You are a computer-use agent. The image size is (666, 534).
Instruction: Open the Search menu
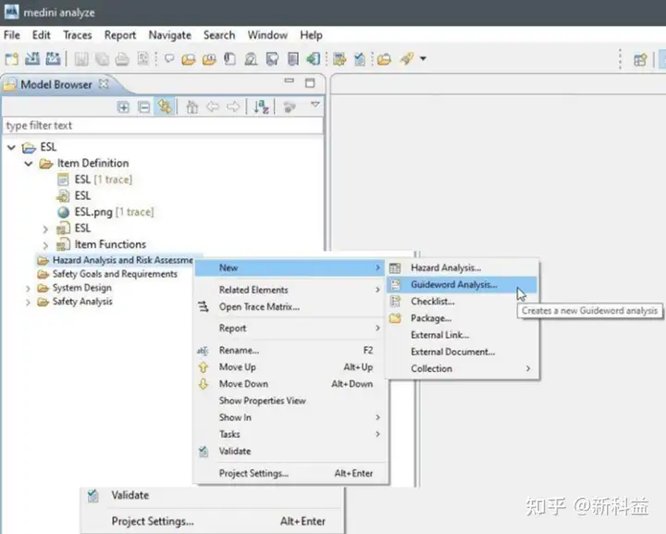pos(219,35)
